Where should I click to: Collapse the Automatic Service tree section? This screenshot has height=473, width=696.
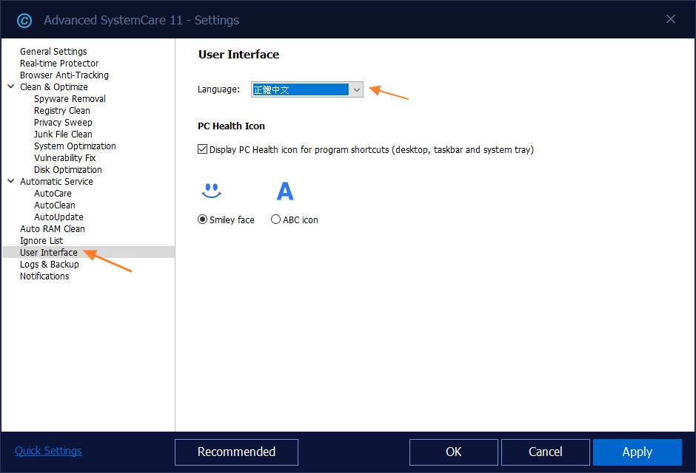point(11,181)
